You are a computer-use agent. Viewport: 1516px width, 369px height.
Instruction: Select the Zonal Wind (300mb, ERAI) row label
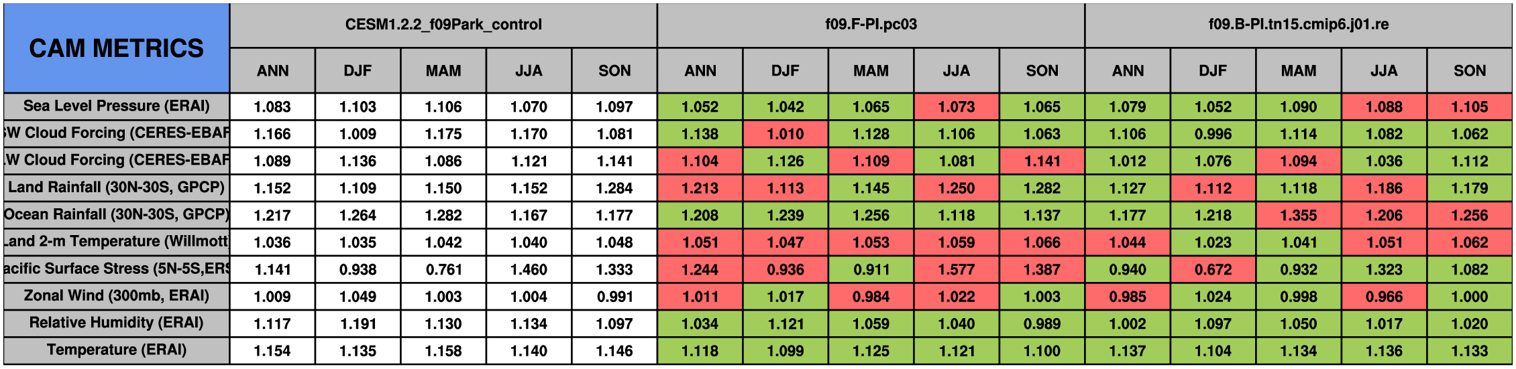click(x=116, y=295)
